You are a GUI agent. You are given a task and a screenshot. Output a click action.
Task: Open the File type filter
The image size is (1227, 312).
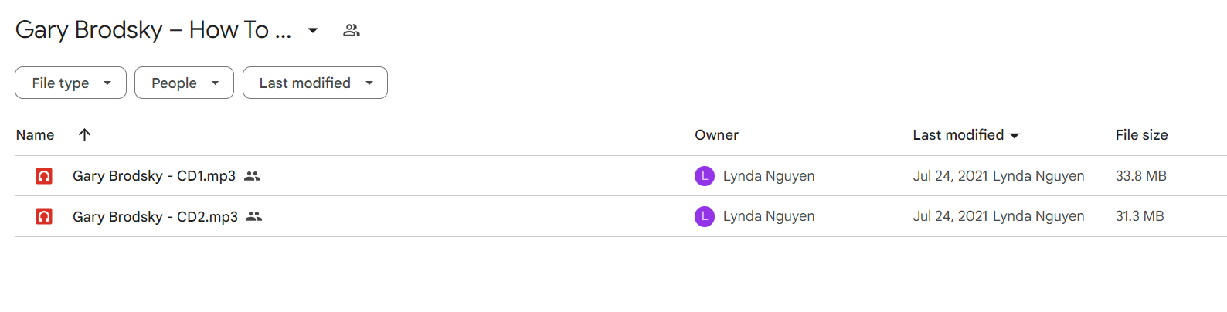point(70,83)
